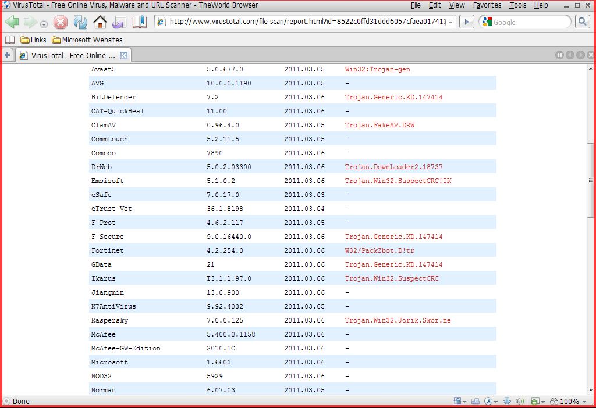The width and height of the screenshot is (596, 408).
Task: Open the Microsoft Websites bookmarks folder
Action: 87,40
